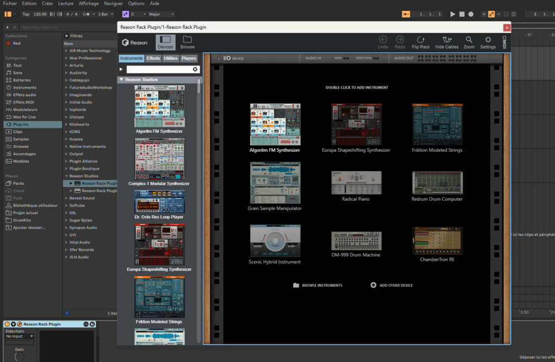Switch to the Players tab
555x362 pixels.
189,58
